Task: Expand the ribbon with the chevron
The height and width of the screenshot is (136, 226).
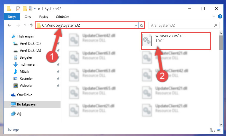Action: click(x=214, y=16)
